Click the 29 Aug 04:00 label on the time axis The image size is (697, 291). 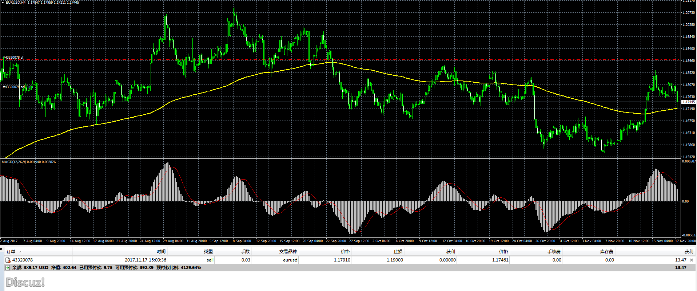(173, 241)
